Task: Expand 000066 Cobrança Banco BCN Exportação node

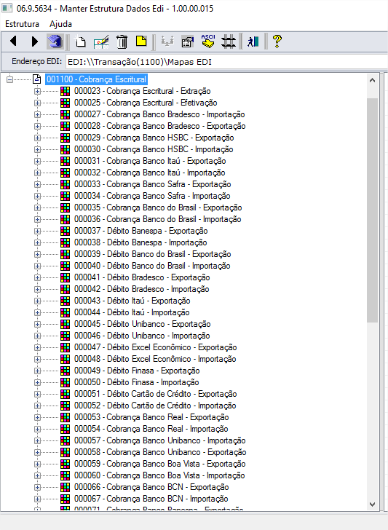Action: 37,488
